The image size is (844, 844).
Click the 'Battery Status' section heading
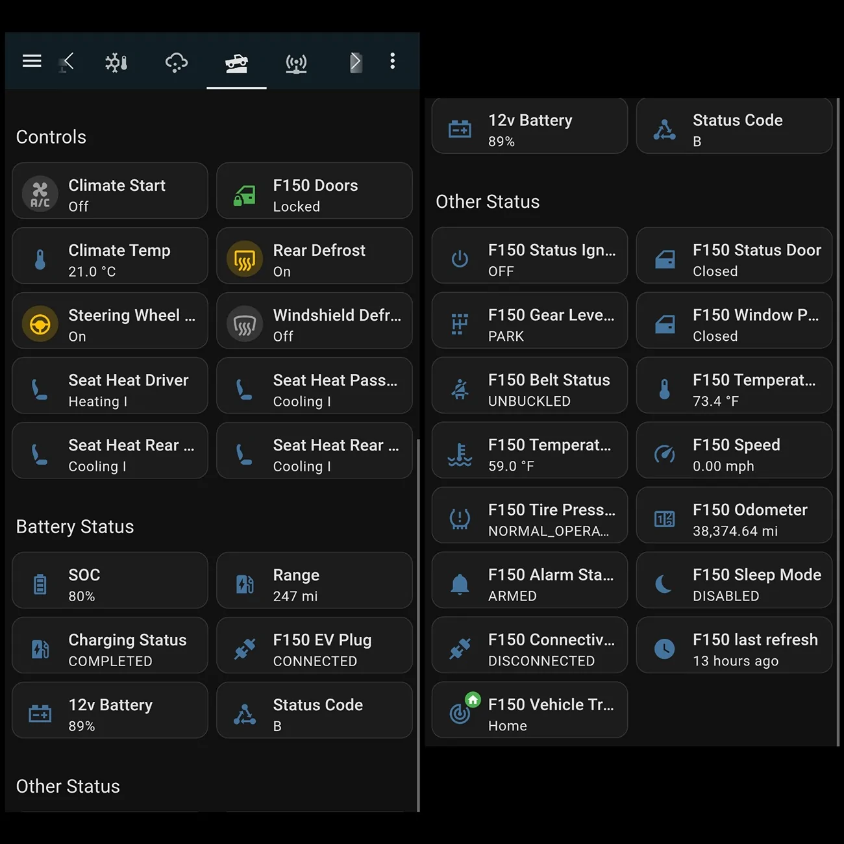(75, 527)
